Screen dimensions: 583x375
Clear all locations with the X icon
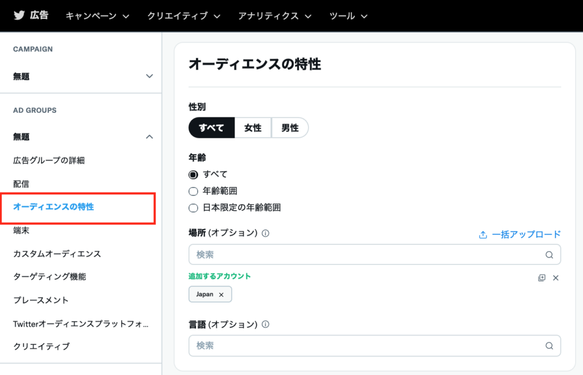(556, 278)
